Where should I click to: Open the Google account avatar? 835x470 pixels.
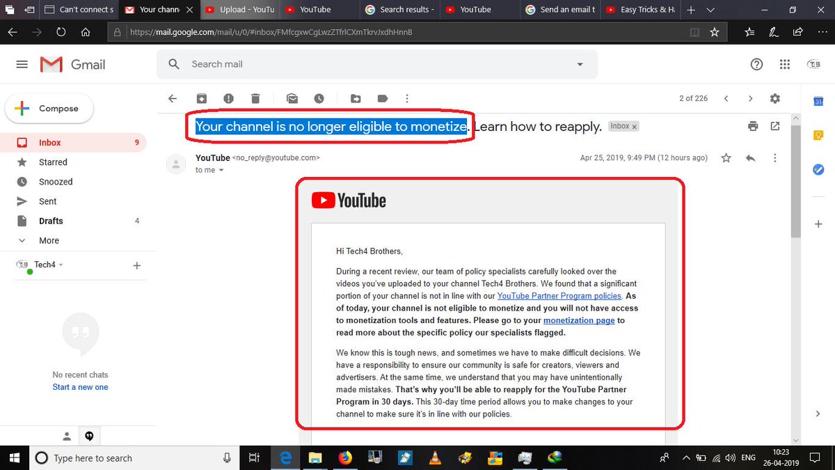coord(813,64)
